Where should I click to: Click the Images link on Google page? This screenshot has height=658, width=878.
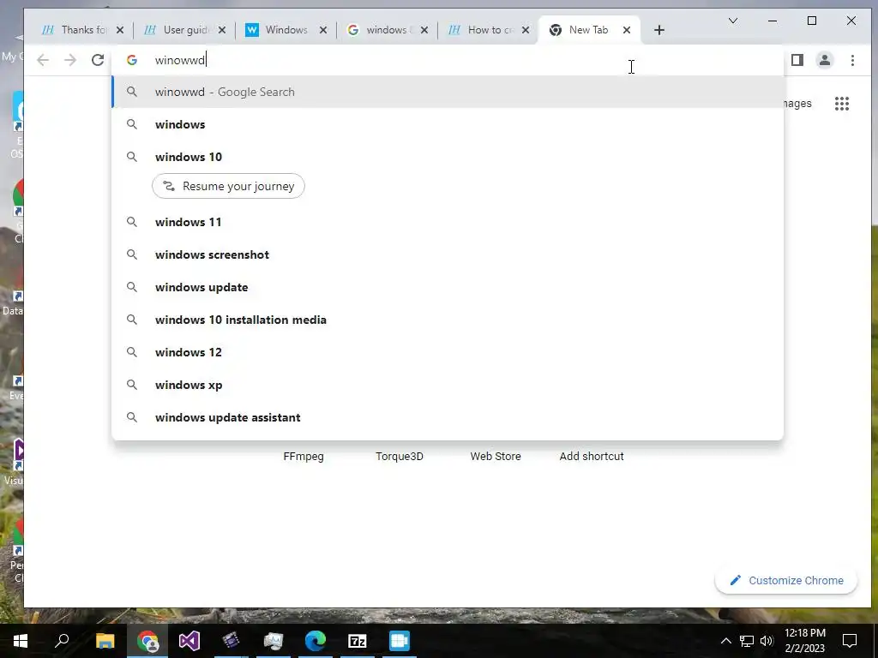point(797,104)
